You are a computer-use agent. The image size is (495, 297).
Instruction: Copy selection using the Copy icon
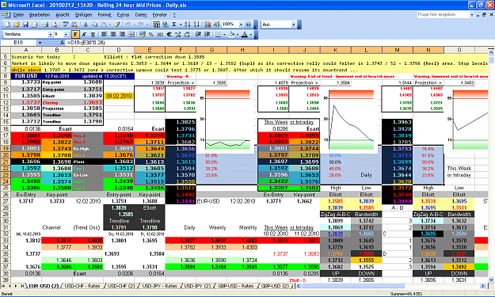[x=94, y=25]
